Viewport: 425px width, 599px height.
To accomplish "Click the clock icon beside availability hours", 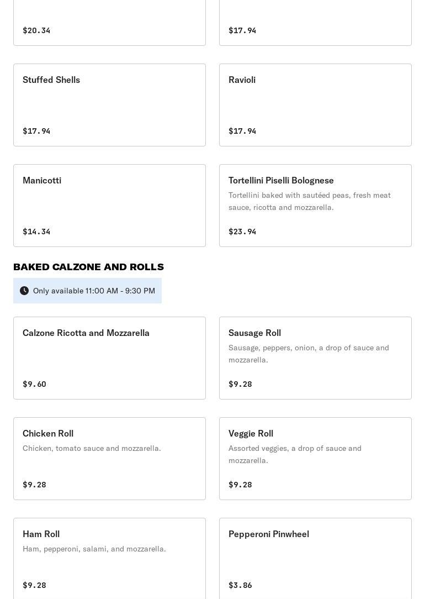I will [24, 291].
